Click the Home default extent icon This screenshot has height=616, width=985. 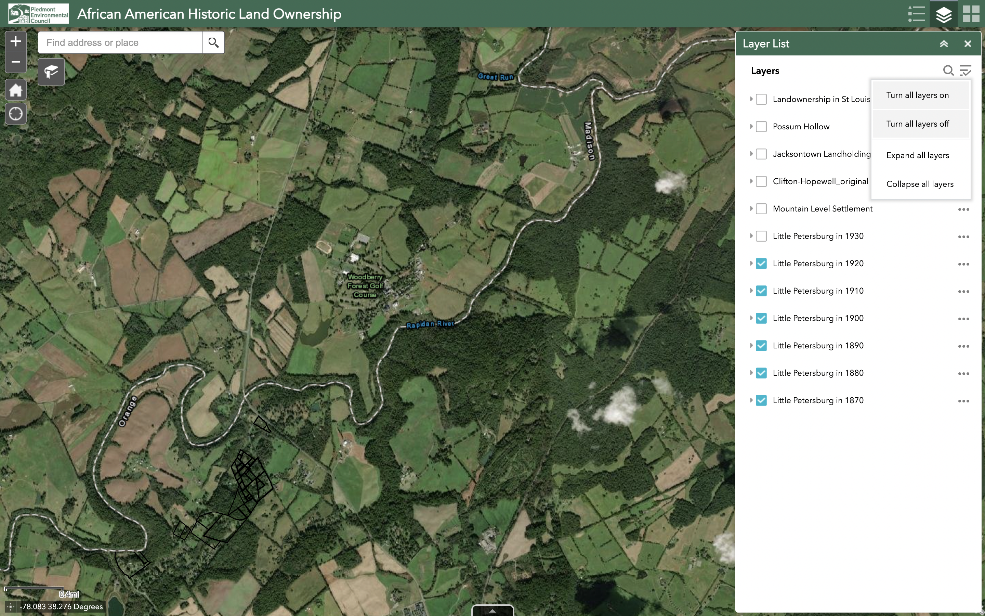coord(15,90)
